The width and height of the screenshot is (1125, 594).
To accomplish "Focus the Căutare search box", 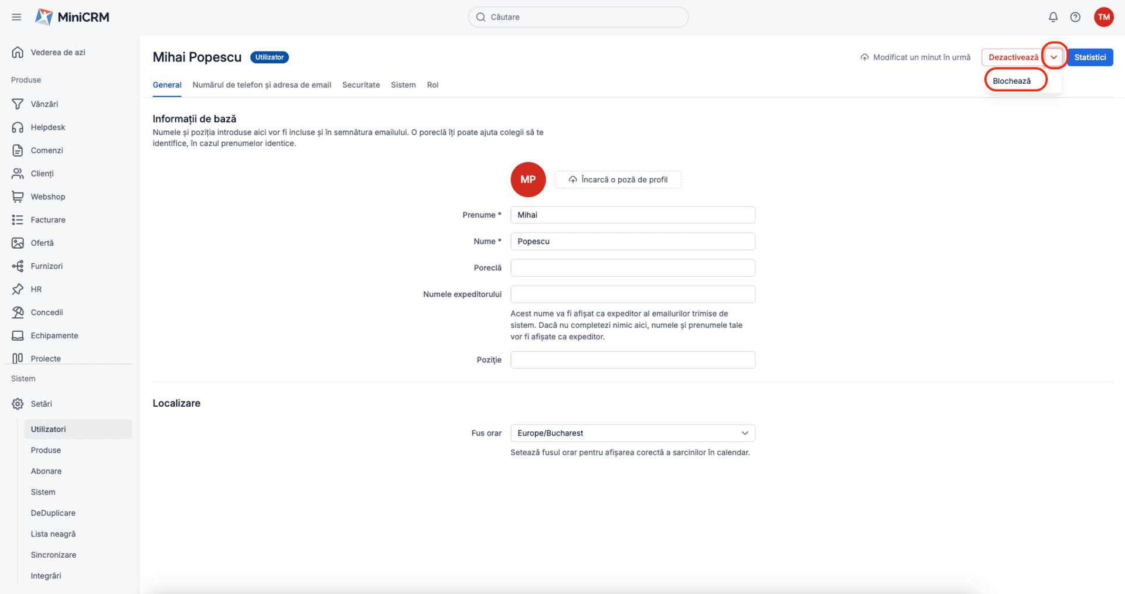I will [578, 17].
